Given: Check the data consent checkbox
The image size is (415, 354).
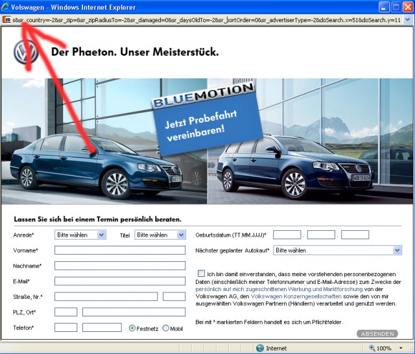Looking at the screenshot, I should tap(201, 274).
